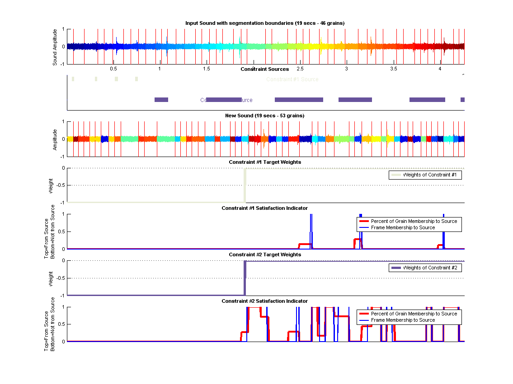Click the Constraint #2 Target Weights title
This screenshot has height=384, width=513.
point(265,254)
